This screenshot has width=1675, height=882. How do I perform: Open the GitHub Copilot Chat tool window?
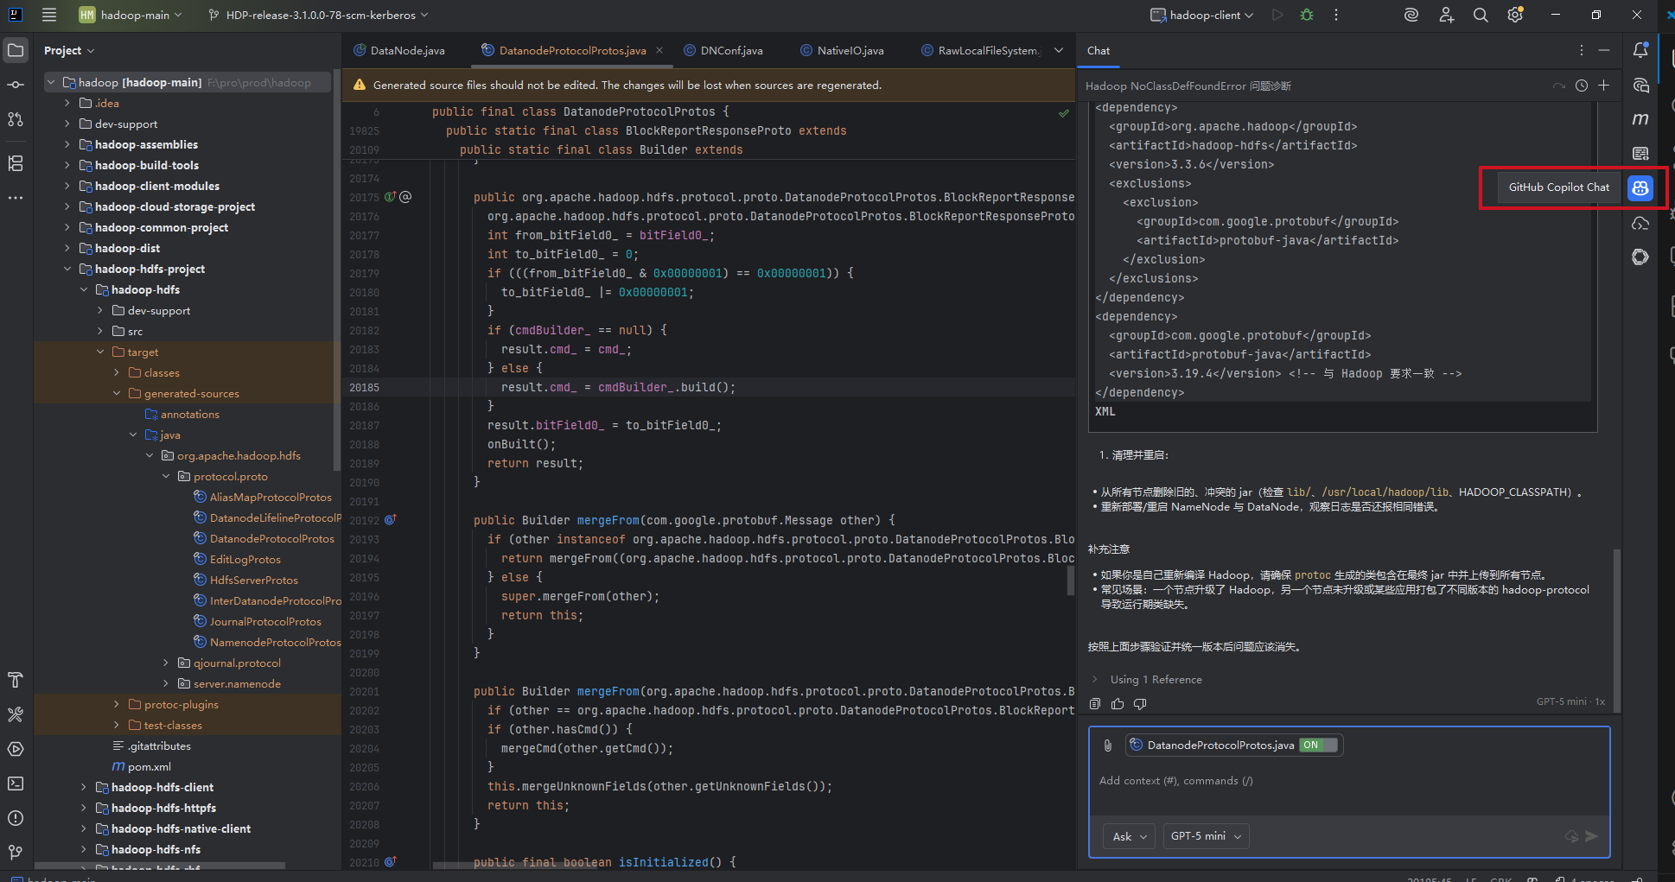click(x=1640, y=187)
